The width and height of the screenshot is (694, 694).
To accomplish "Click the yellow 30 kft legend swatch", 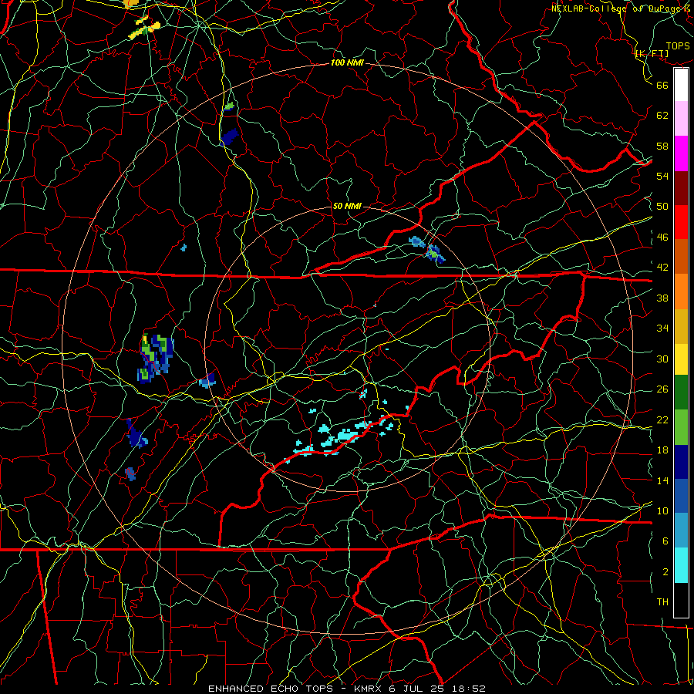I will point(681,359).
